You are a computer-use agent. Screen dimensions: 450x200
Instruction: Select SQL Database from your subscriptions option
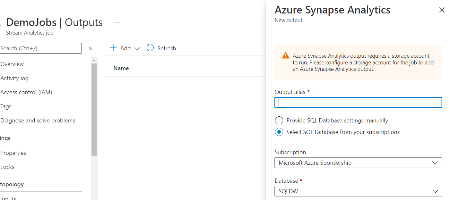tap(279, 132)
